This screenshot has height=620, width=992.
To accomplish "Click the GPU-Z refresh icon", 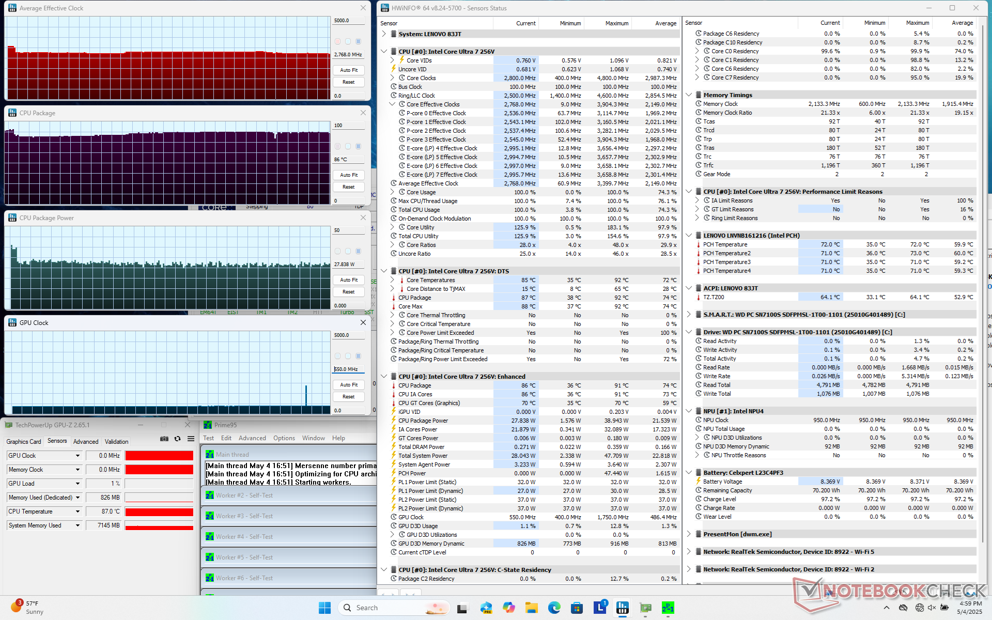I will point(177,439).
